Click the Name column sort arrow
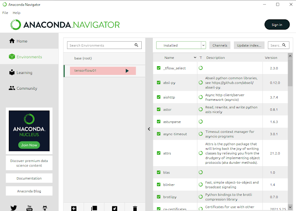This screenshot has height=211, width=296. pos(195,57)
